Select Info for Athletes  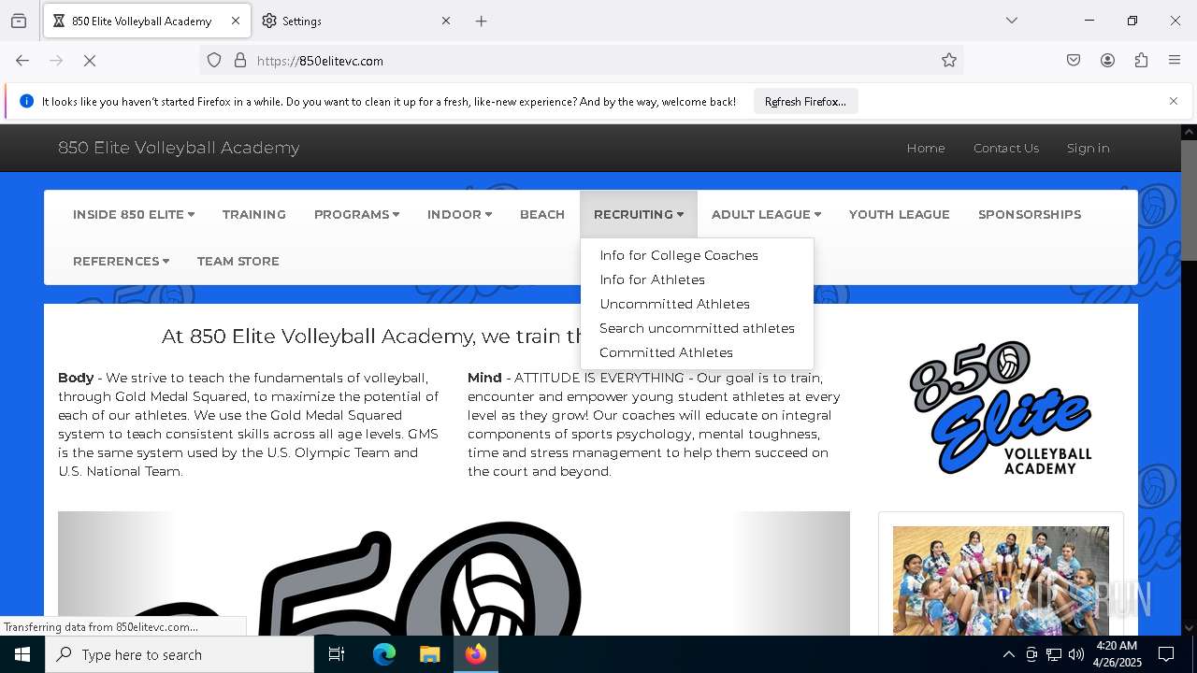pyautogui.click(x=652, y=279)
